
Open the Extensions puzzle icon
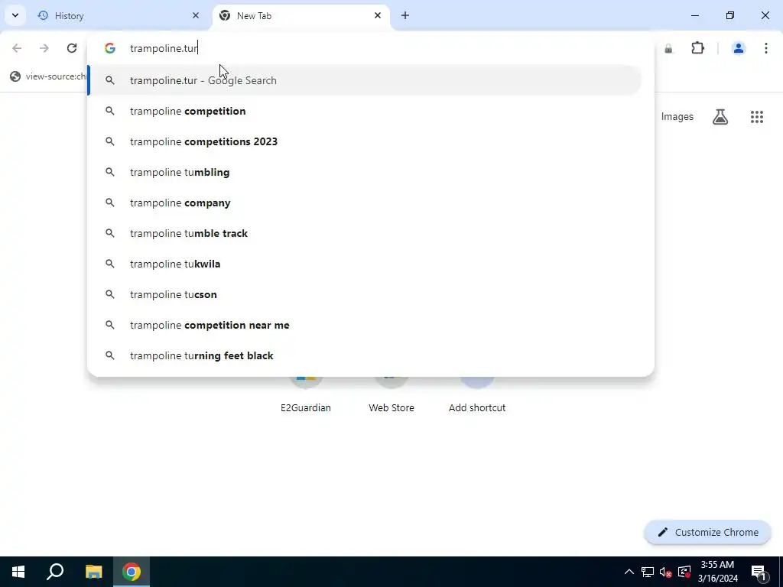pos(697,48)
